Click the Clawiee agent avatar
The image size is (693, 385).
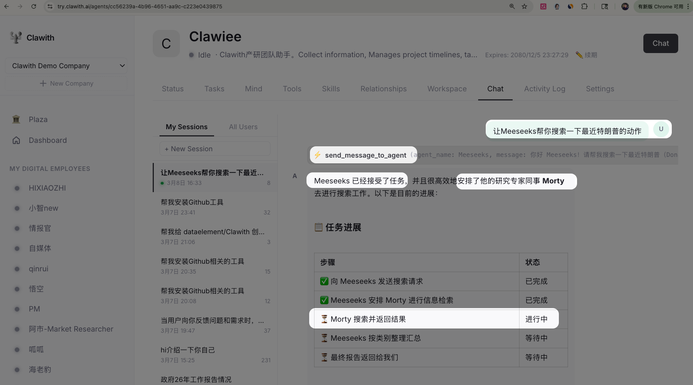pos(166,44)
